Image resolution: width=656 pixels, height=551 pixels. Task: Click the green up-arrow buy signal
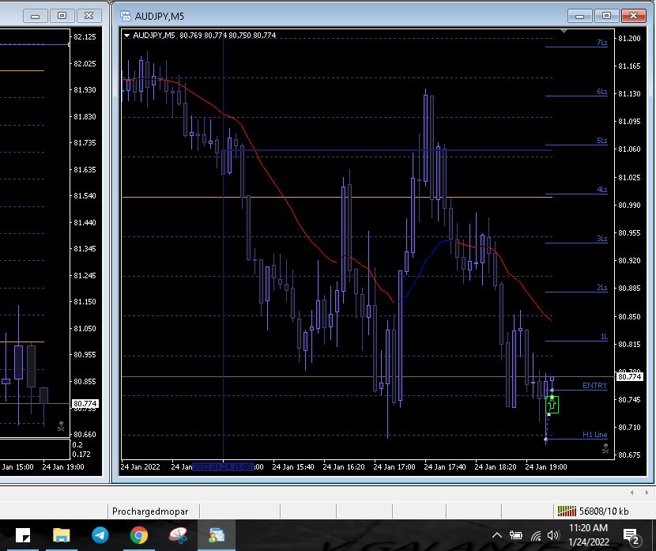(x=552, y=404)
